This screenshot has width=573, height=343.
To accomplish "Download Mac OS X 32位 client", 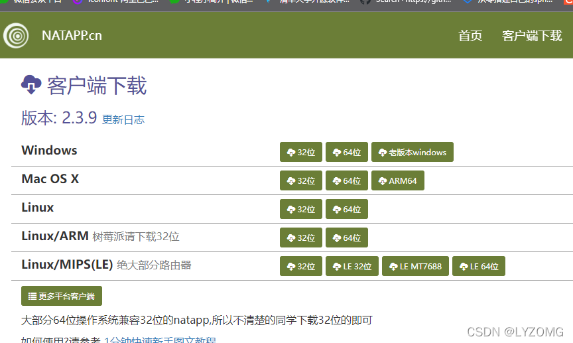I will (300, 180).
